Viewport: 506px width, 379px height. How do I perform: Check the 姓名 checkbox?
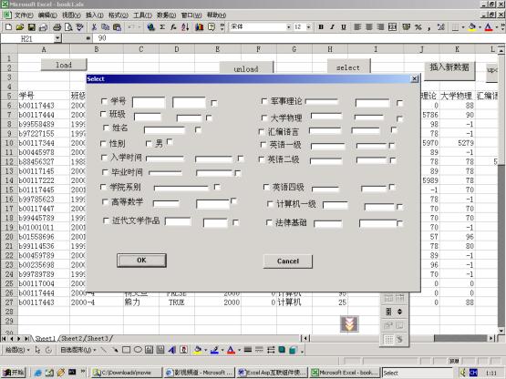pos(106,128)
